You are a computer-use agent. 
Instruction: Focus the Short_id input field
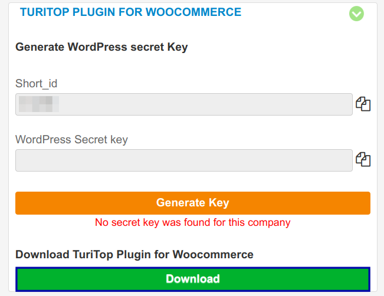[x=184, y=104]
